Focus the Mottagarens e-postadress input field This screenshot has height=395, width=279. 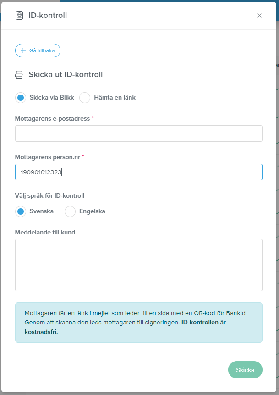tap(139, 133)
